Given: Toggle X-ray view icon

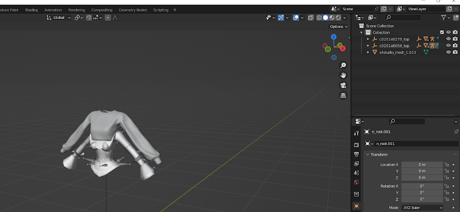Looking at the screenshot, I should [310, 18].
